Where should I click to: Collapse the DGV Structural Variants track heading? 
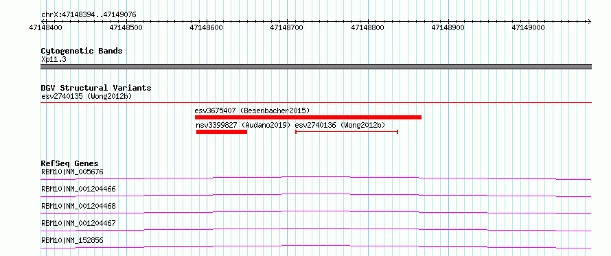(x=96, y=88)
